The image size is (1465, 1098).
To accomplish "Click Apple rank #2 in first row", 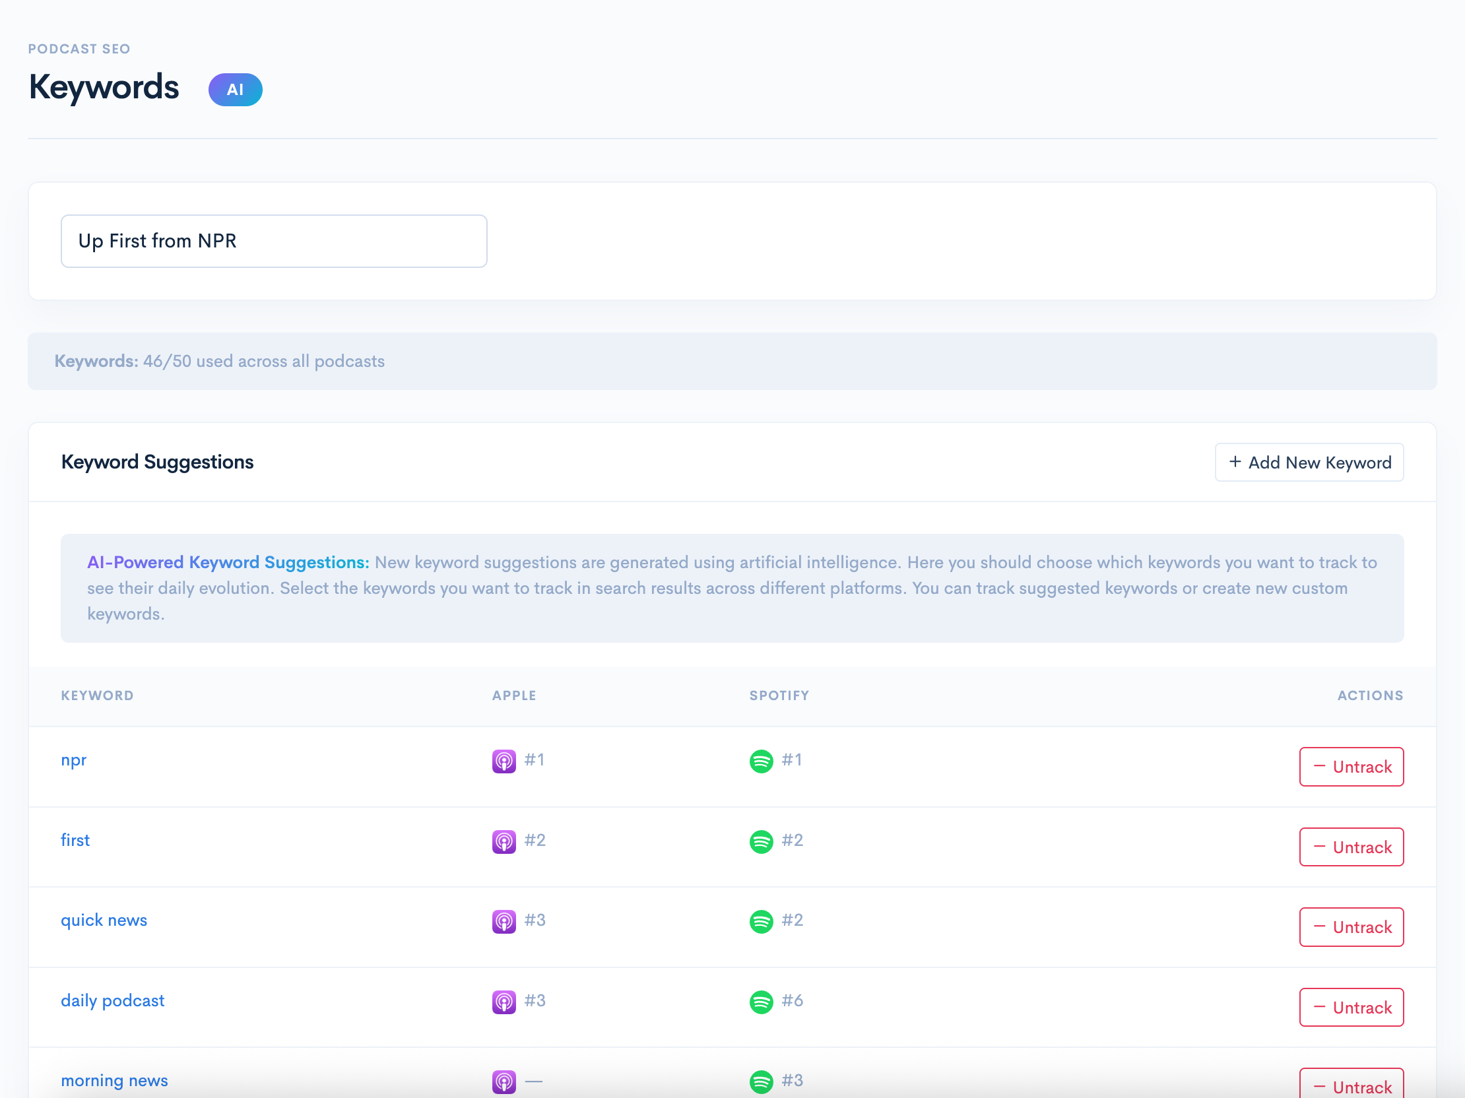I will coord(535,840).
